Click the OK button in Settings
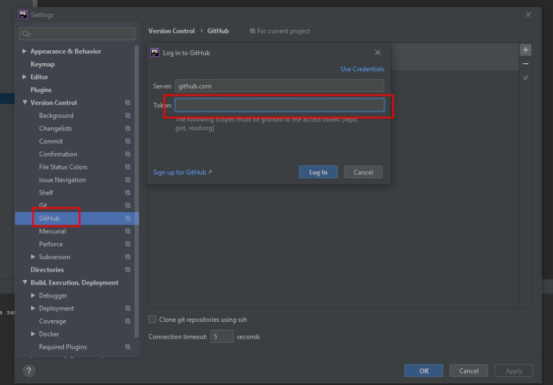Image resolution: width=553 pixels, height=385 pixels. coord(424,370)
